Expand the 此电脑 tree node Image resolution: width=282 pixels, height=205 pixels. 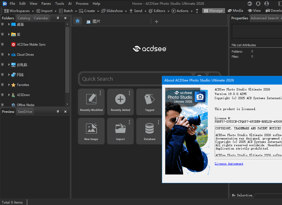click(9, 65)
